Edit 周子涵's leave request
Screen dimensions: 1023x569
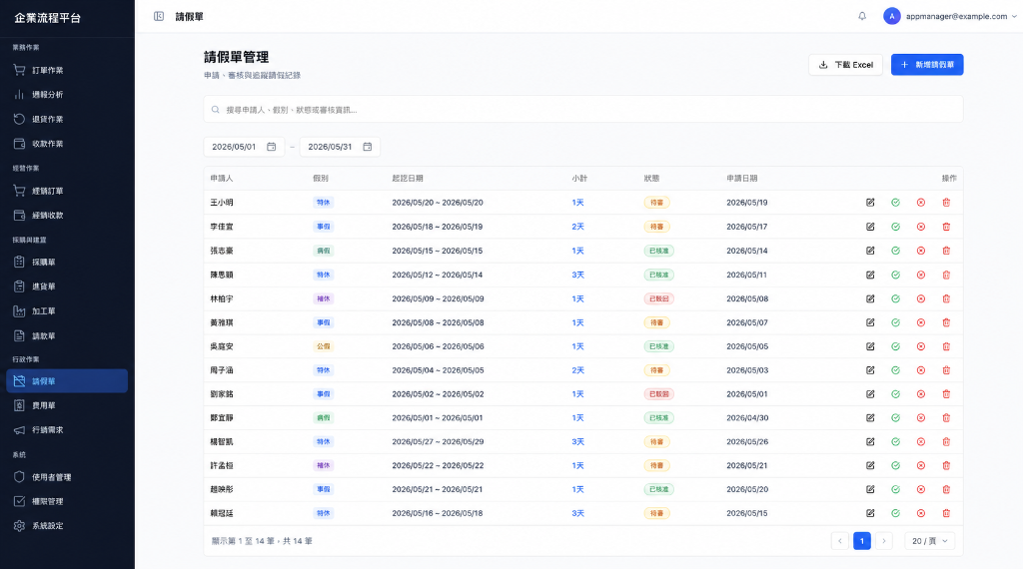[x=870, y=370]
